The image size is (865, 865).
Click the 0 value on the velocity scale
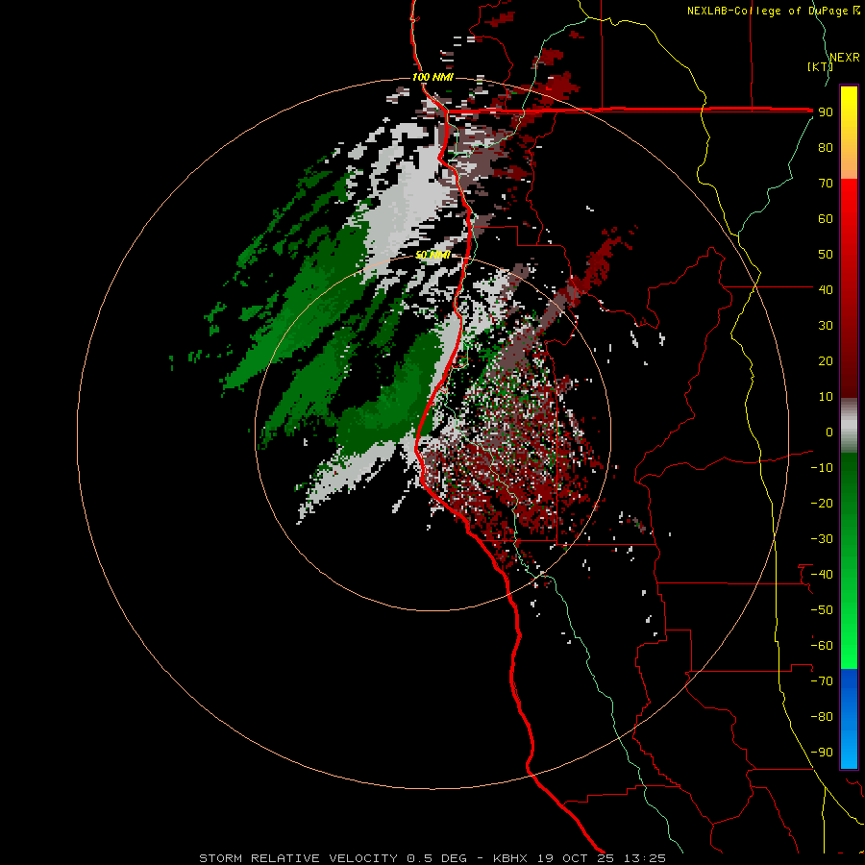(829, 432)
